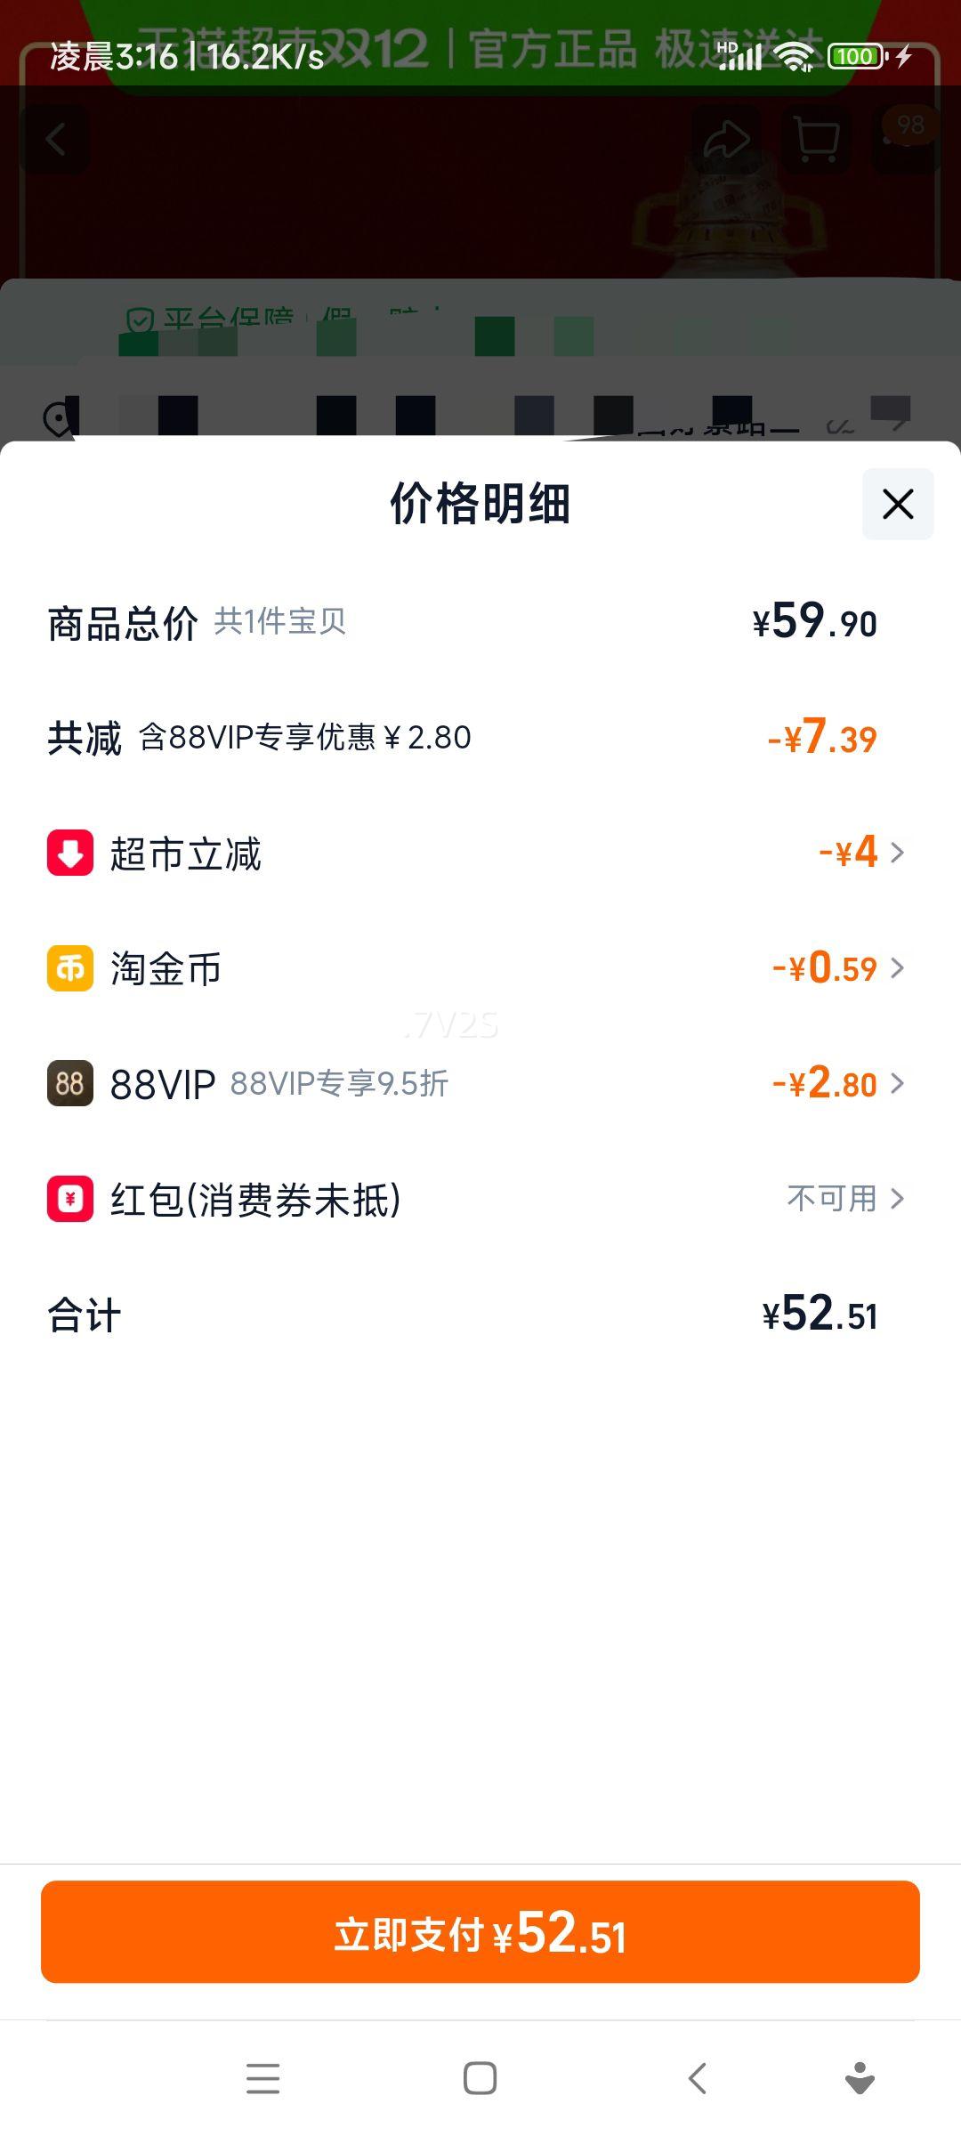
Task: Open the recent apps menu icon
Action: tap(262, 2079)
